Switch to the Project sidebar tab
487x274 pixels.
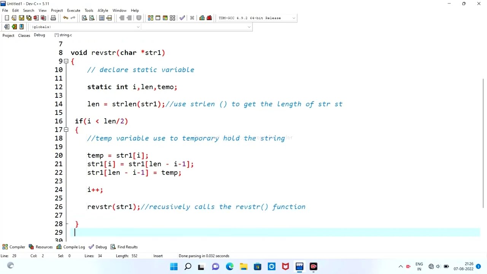click(x=8, y=35)
